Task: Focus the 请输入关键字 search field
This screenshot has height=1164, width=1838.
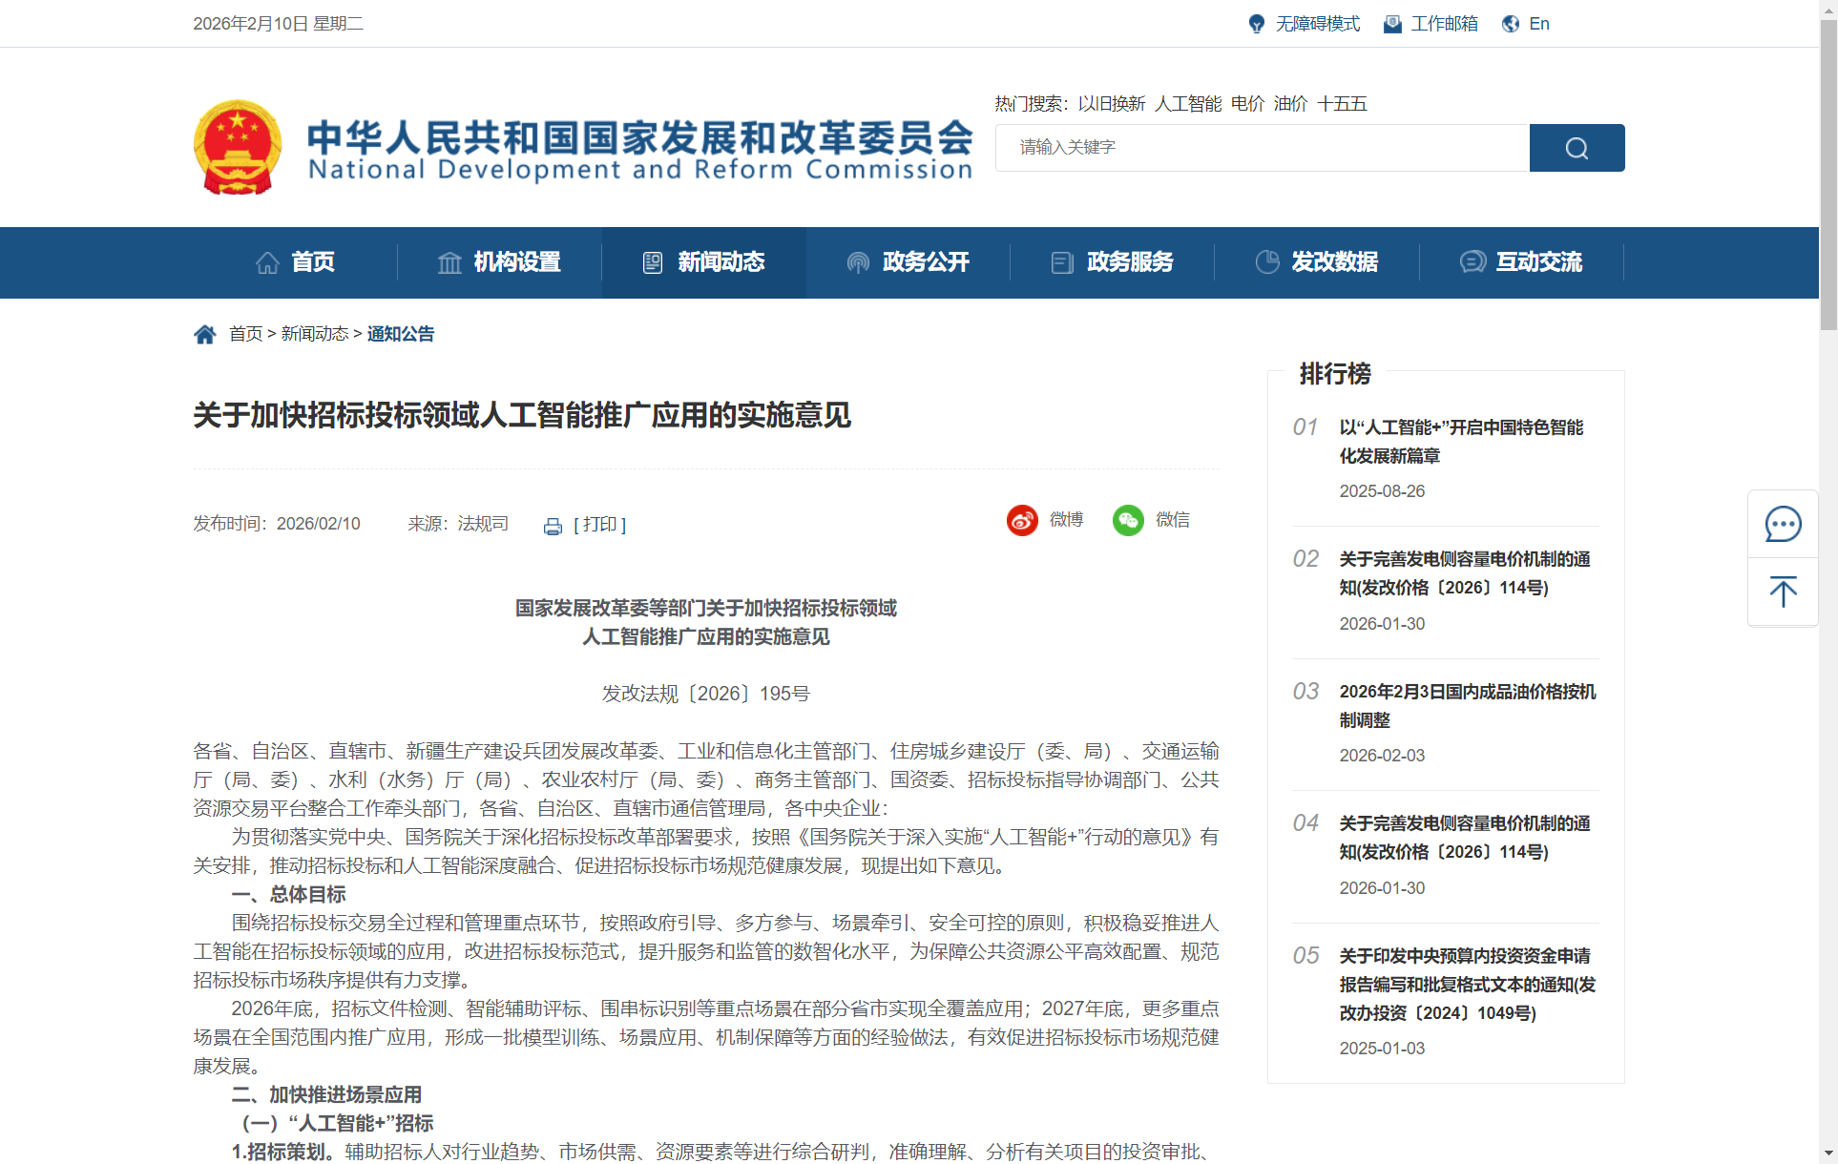Action: tap(1262, 148)
